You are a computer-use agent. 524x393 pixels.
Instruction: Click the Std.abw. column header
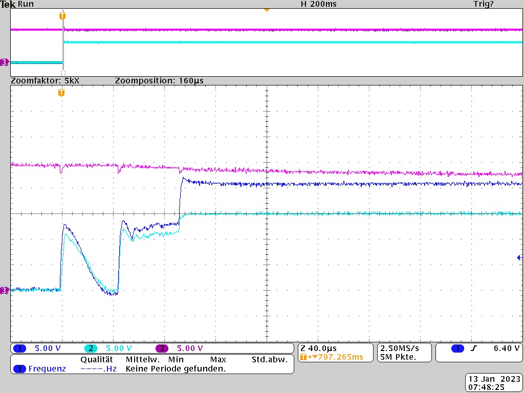(269, 360)
